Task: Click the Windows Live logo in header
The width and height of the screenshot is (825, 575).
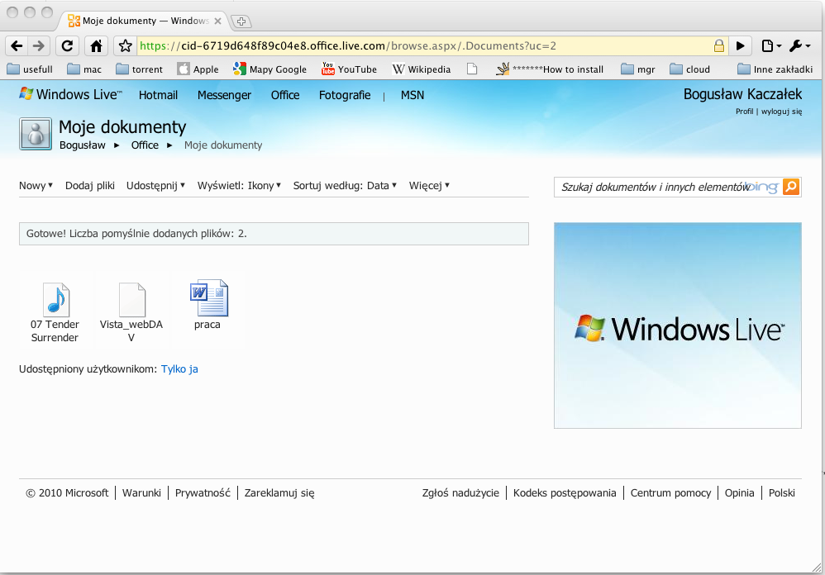Action: [70, 95]
